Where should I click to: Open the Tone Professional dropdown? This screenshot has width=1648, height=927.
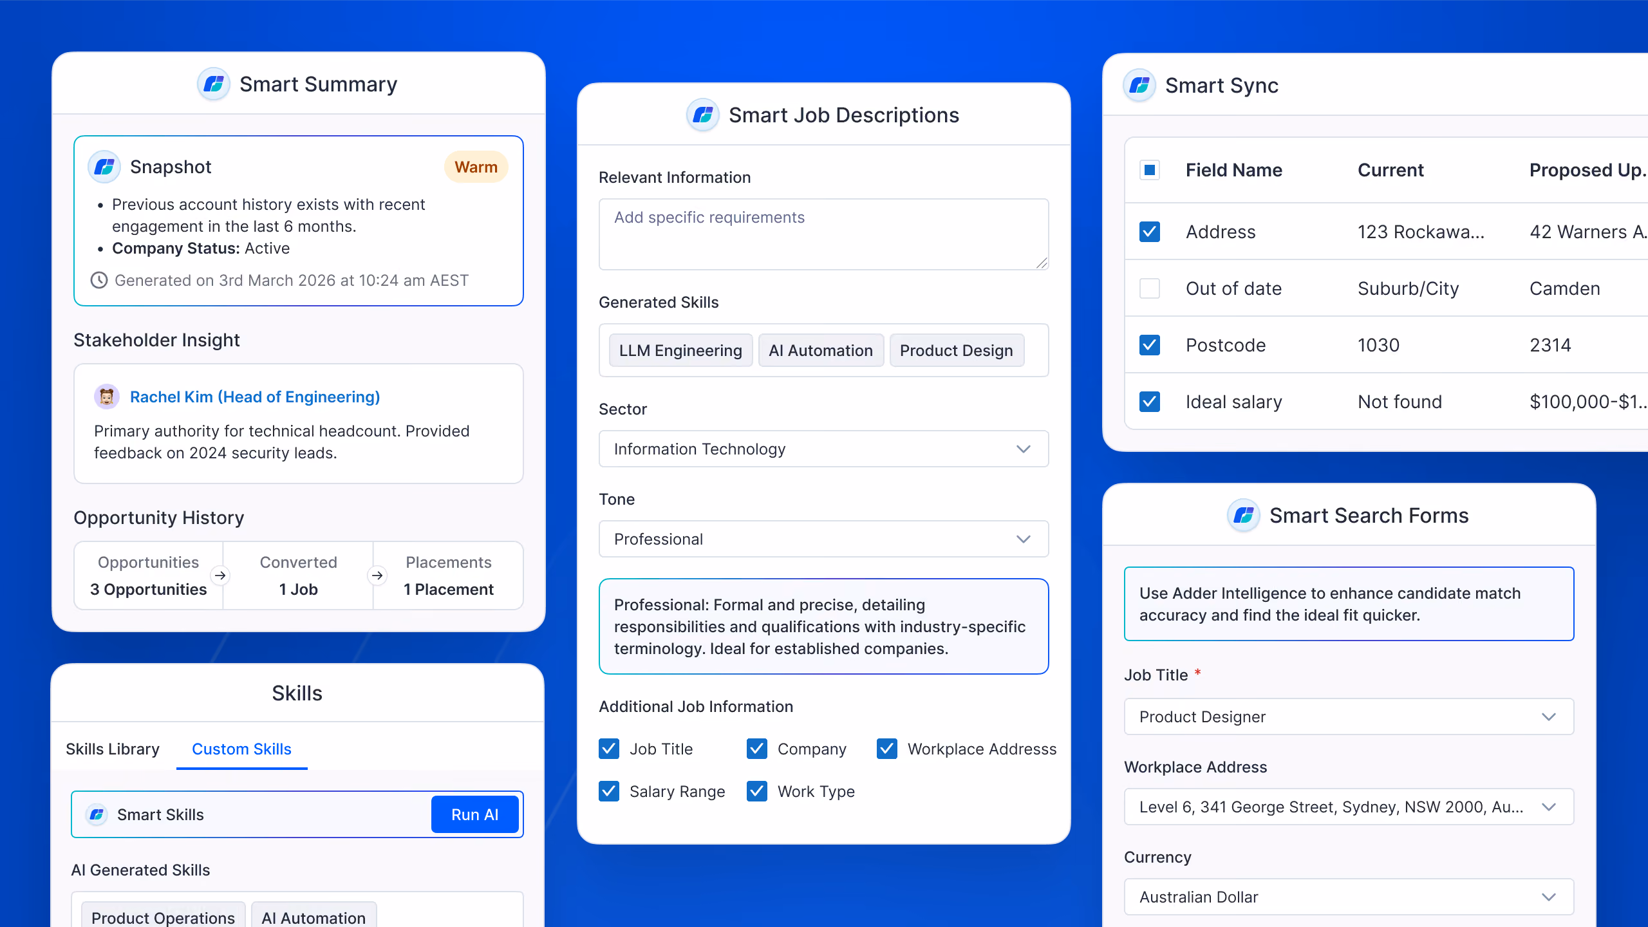coord(824,539)
